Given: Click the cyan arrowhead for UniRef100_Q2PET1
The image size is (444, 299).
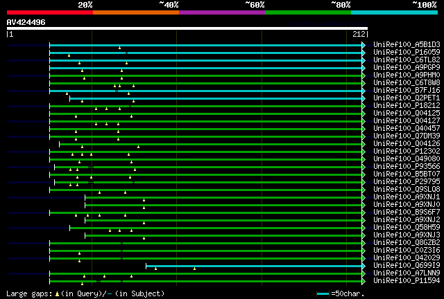Looking at the screenshot, I should pyautogui.click(x=364, y=99).
